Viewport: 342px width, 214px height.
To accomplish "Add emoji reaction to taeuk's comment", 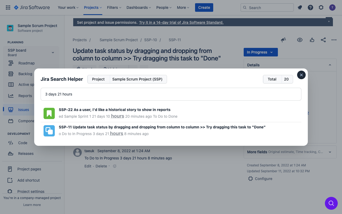I will [114, 166].
